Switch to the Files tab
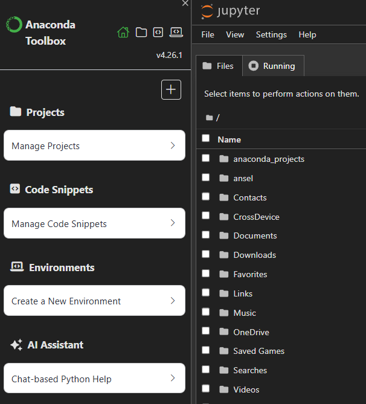The width and height of the screenshot is (366, 404). click(x=219, y=66)
